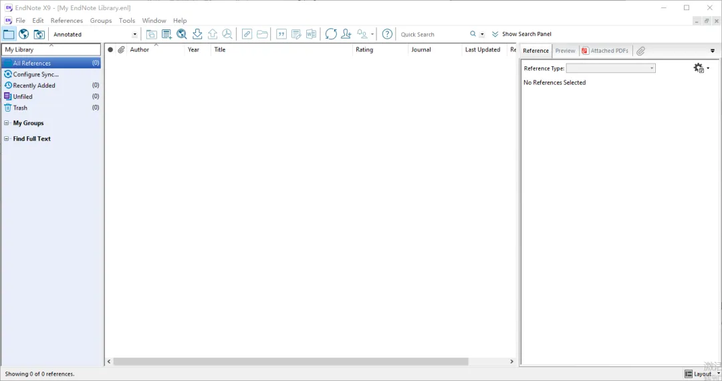
Task: Sort by Author column header
Action: point(156,49)
